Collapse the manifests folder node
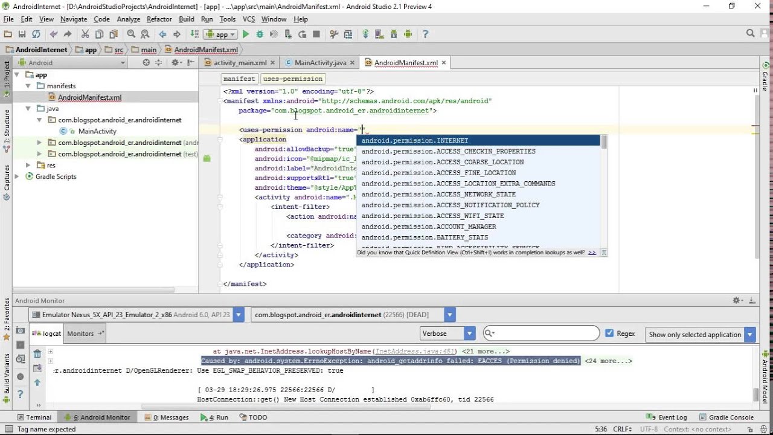The image size is (773, 435). tap(28, 86)
